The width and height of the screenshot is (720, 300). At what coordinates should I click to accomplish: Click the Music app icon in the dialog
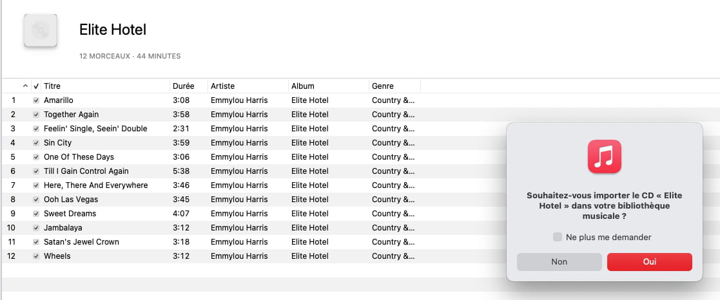(x=604, y=156)
